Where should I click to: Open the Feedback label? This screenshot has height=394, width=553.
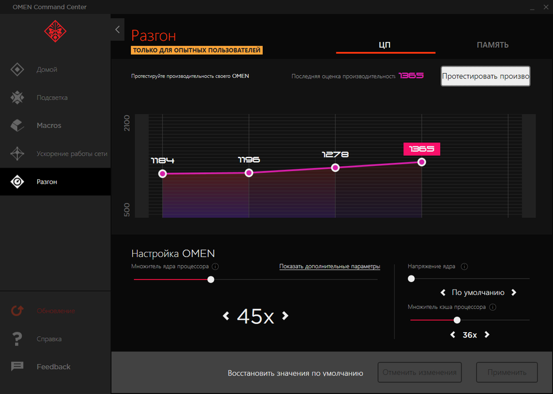(54, 367)
